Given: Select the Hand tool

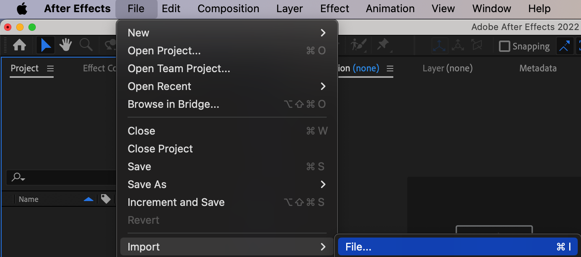Looking at the screenshot, I should coord(65,45).
